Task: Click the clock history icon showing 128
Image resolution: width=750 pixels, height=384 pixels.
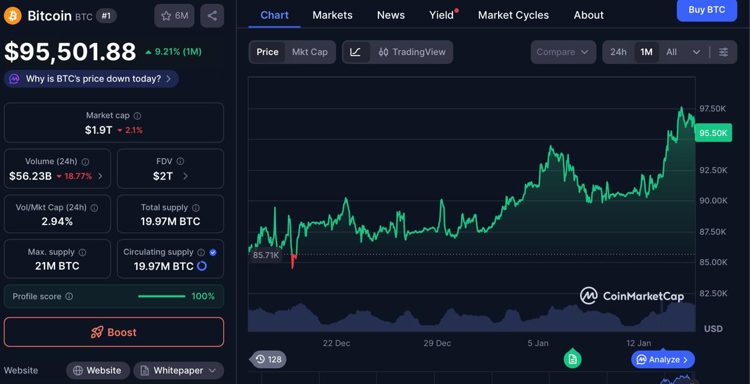Action: coord(268,359)
